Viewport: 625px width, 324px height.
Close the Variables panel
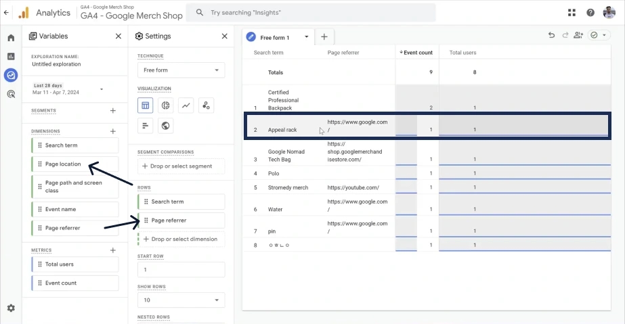click(118, 37)
